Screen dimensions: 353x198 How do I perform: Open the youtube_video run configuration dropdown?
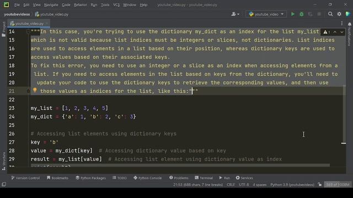266,14
